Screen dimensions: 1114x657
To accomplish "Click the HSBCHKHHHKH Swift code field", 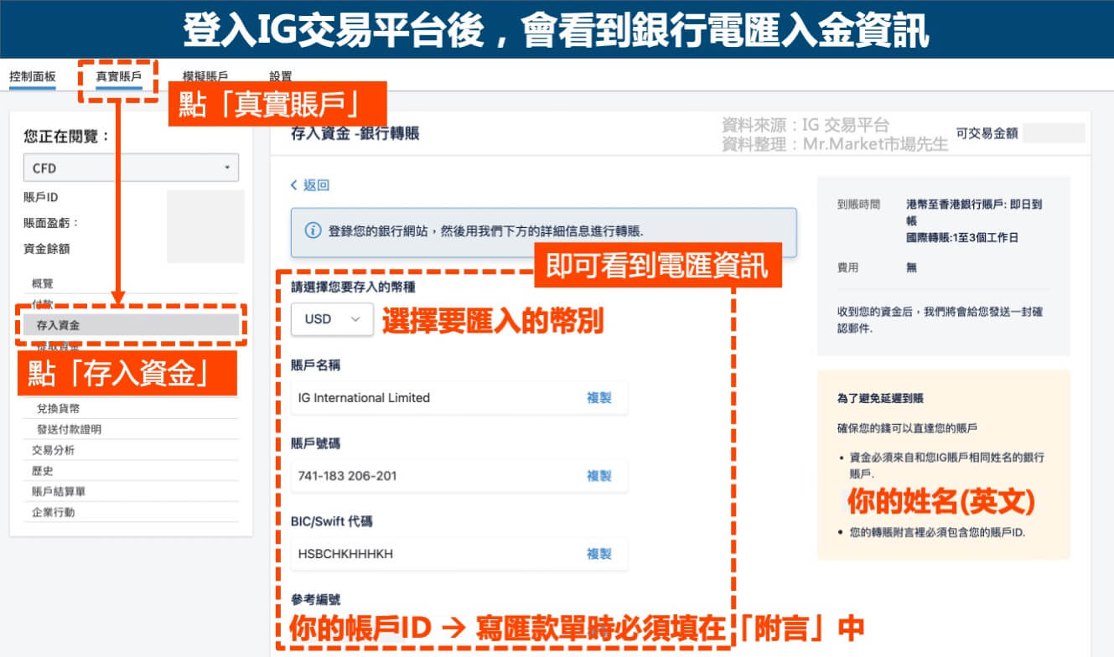I will point(459,554).
